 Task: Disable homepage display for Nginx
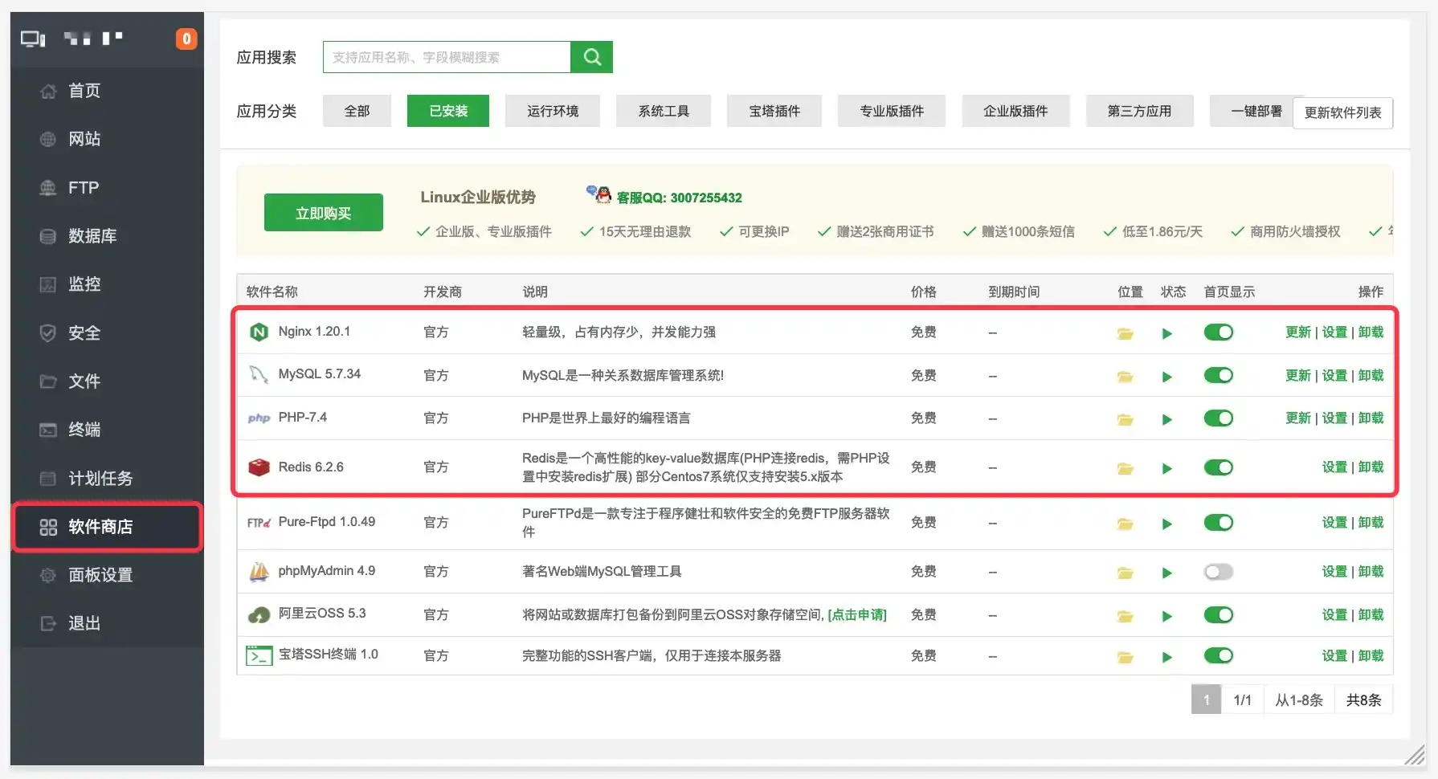click(x=1218, y=332)
